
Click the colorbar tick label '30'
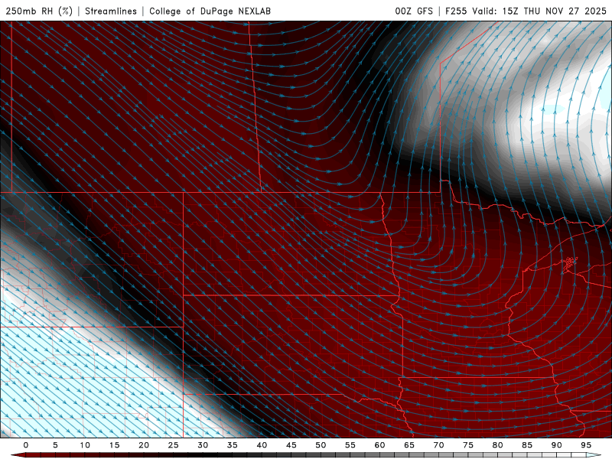pyautogui.click(x=203, y=445)
